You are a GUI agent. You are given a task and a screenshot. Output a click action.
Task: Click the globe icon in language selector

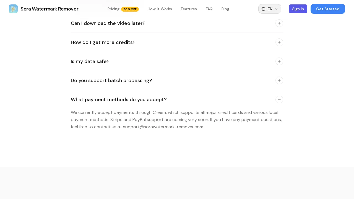[263, 9]
